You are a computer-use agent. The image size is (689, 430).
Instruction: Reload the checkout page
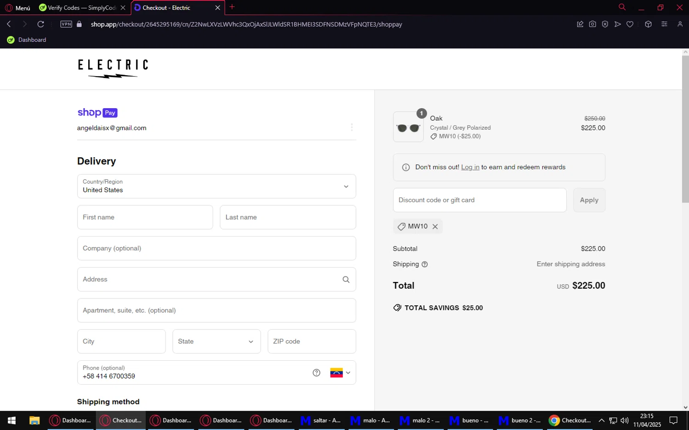[41, 24]
